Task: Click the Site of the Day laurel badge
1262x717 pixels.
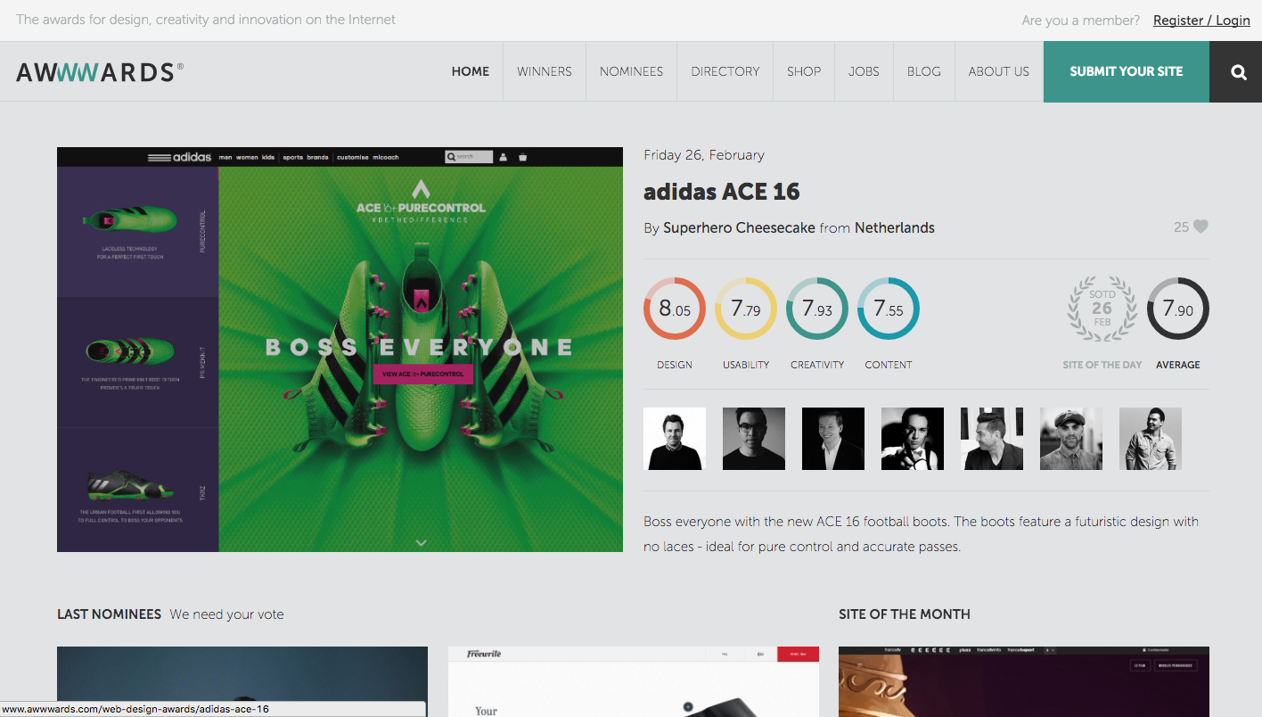Action: 1102,309
